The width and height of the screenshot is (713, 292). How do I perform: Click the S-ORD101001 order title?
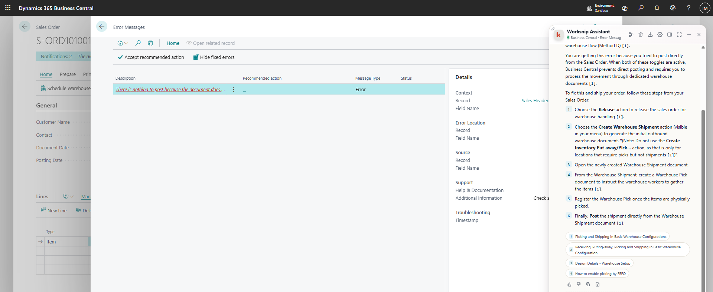(x=63, y=41)
